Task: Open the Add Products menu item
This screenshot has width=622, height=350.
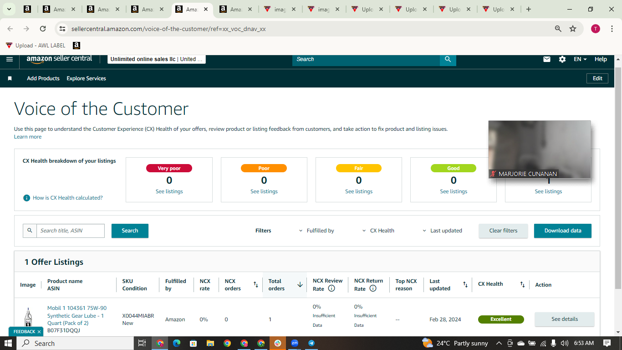Action: click(43, 78)
